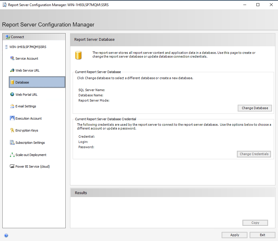Viewport: 278px width, 241px height.
Task: Open the help icon in bottom corner
Action: (6, 235)
